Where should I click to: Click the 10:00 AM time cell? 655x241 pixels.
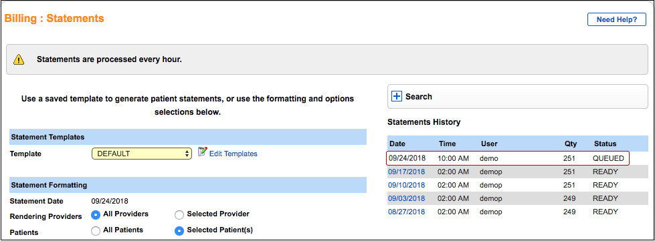point(454,158)
